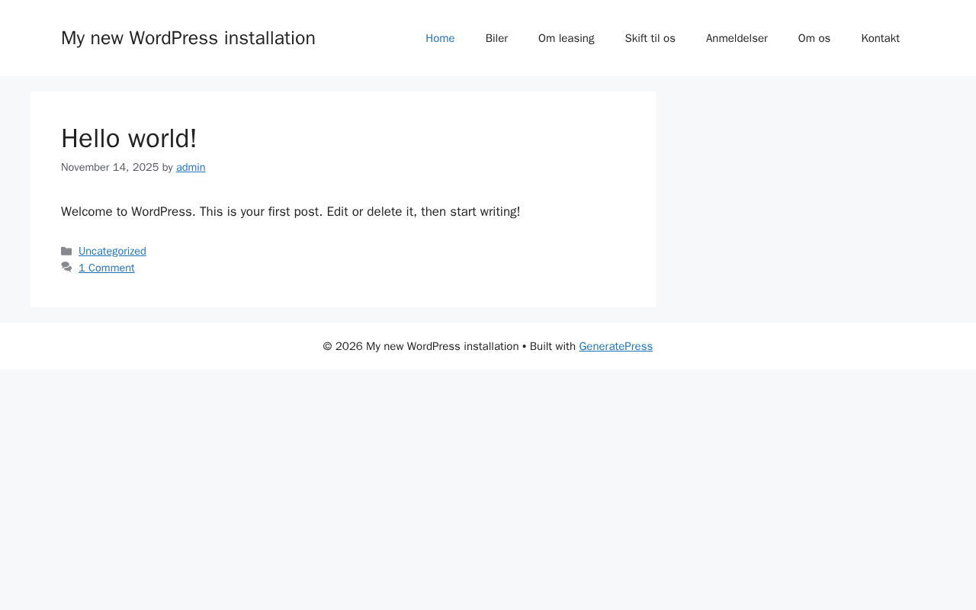View the 1 Comment link
The width and height of the screenshot is (976, 610).
point(107,268)
